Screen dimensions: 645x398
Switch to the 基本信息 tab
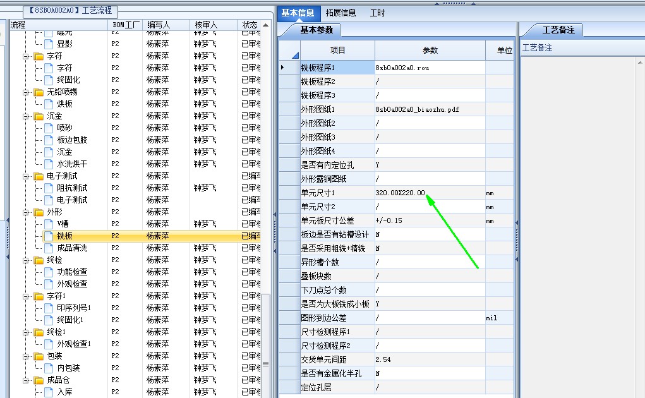[298, 13]
